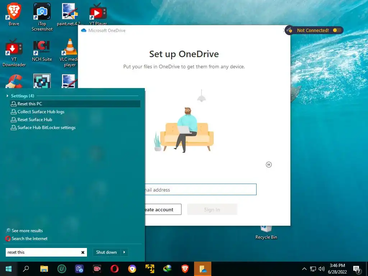Screen dimensions: 368x276
Task: Click the Create account button
Action: pos(163,210)
